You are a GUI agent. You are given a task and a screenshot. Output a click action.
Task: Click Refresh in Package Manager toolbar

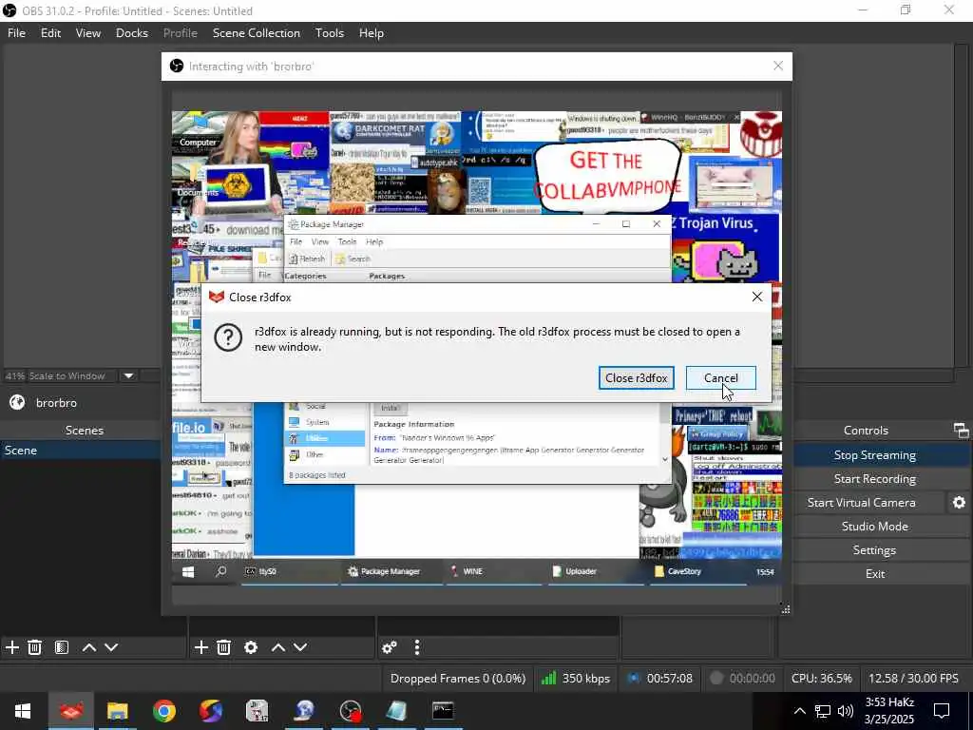pyautogui.click(x=307, y=259)
